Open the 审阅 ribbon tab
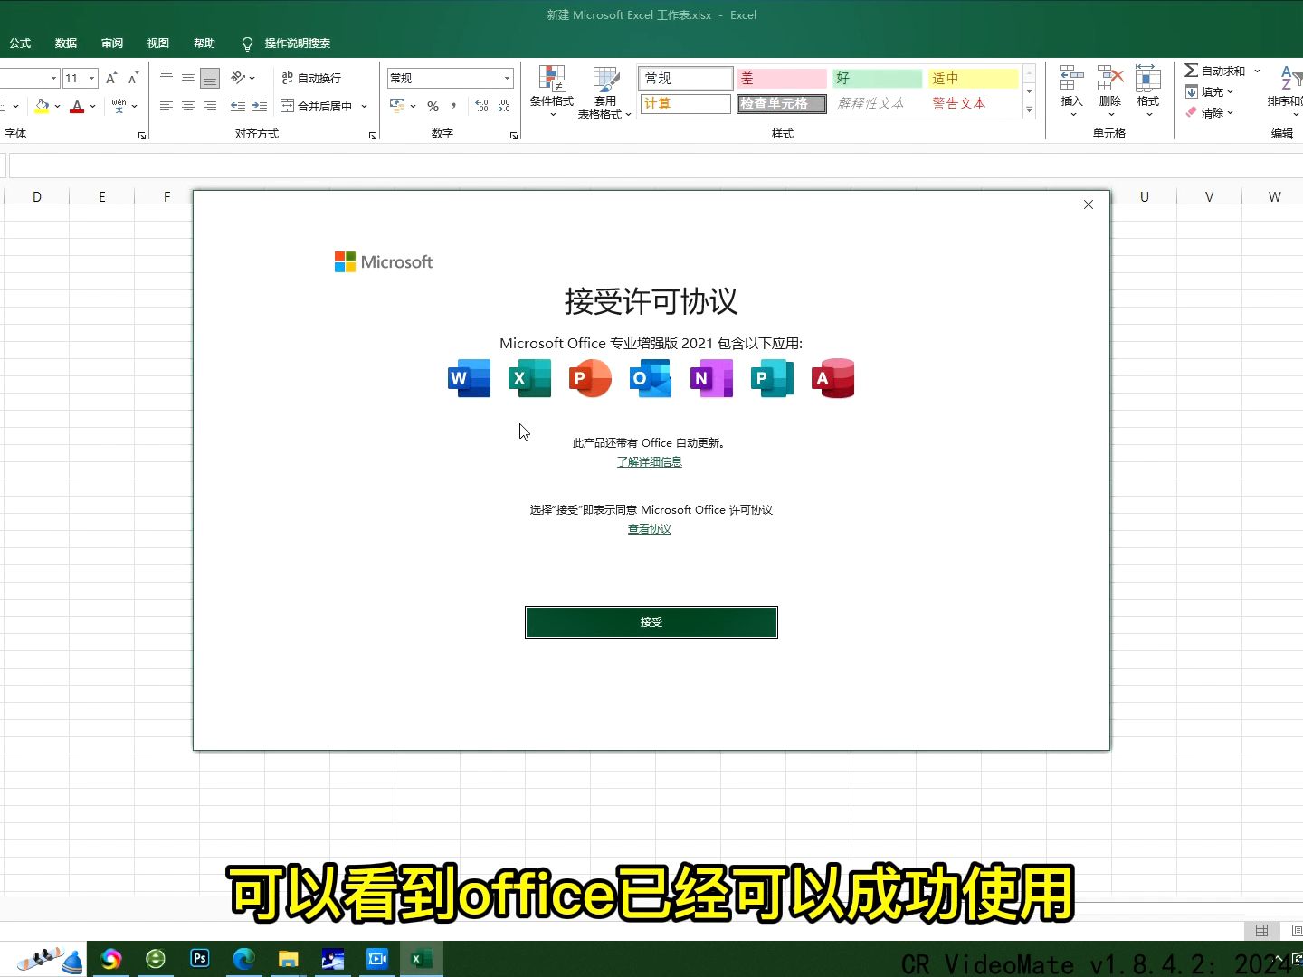The height and width of the screenshot is (977, 1303). (x=112, y=43)
